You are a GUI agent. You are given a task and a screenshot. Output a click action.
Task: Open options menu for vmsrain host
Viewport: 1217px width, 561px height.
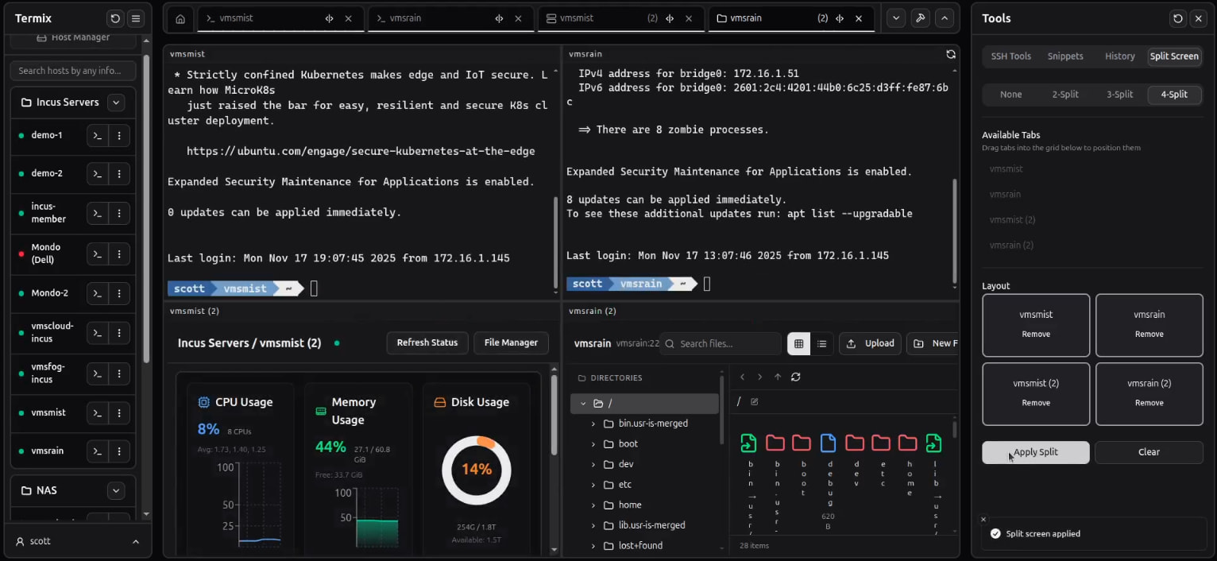(118, 451)
